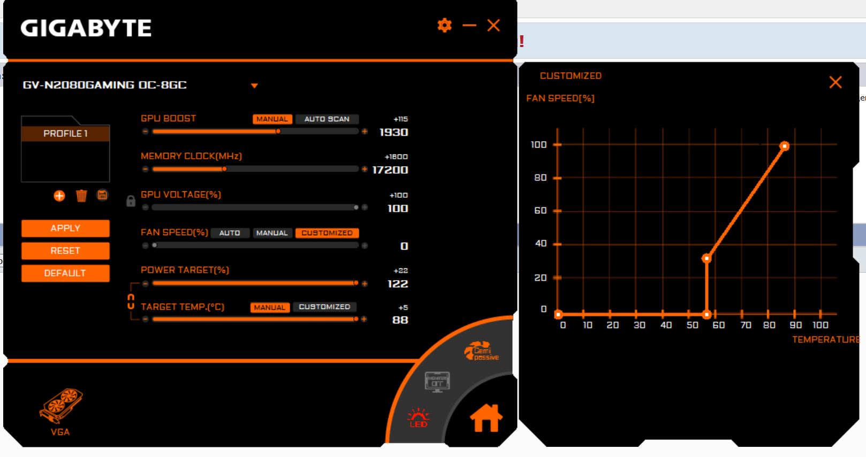
Task: Save profile with the floppy disk icon
Action: pyautogui.click(x=102, y=195)
